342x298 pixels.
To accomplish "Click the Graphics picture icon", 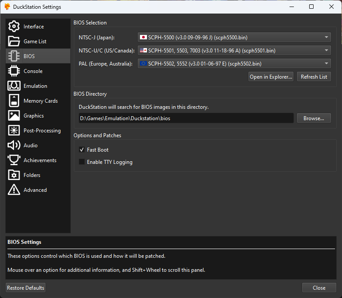I will point(14,115).
